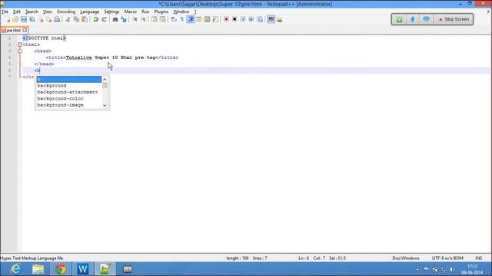The height and width of the screenshot is (276, 492).
Task: Open the Encoding menu
Action: 66,11
